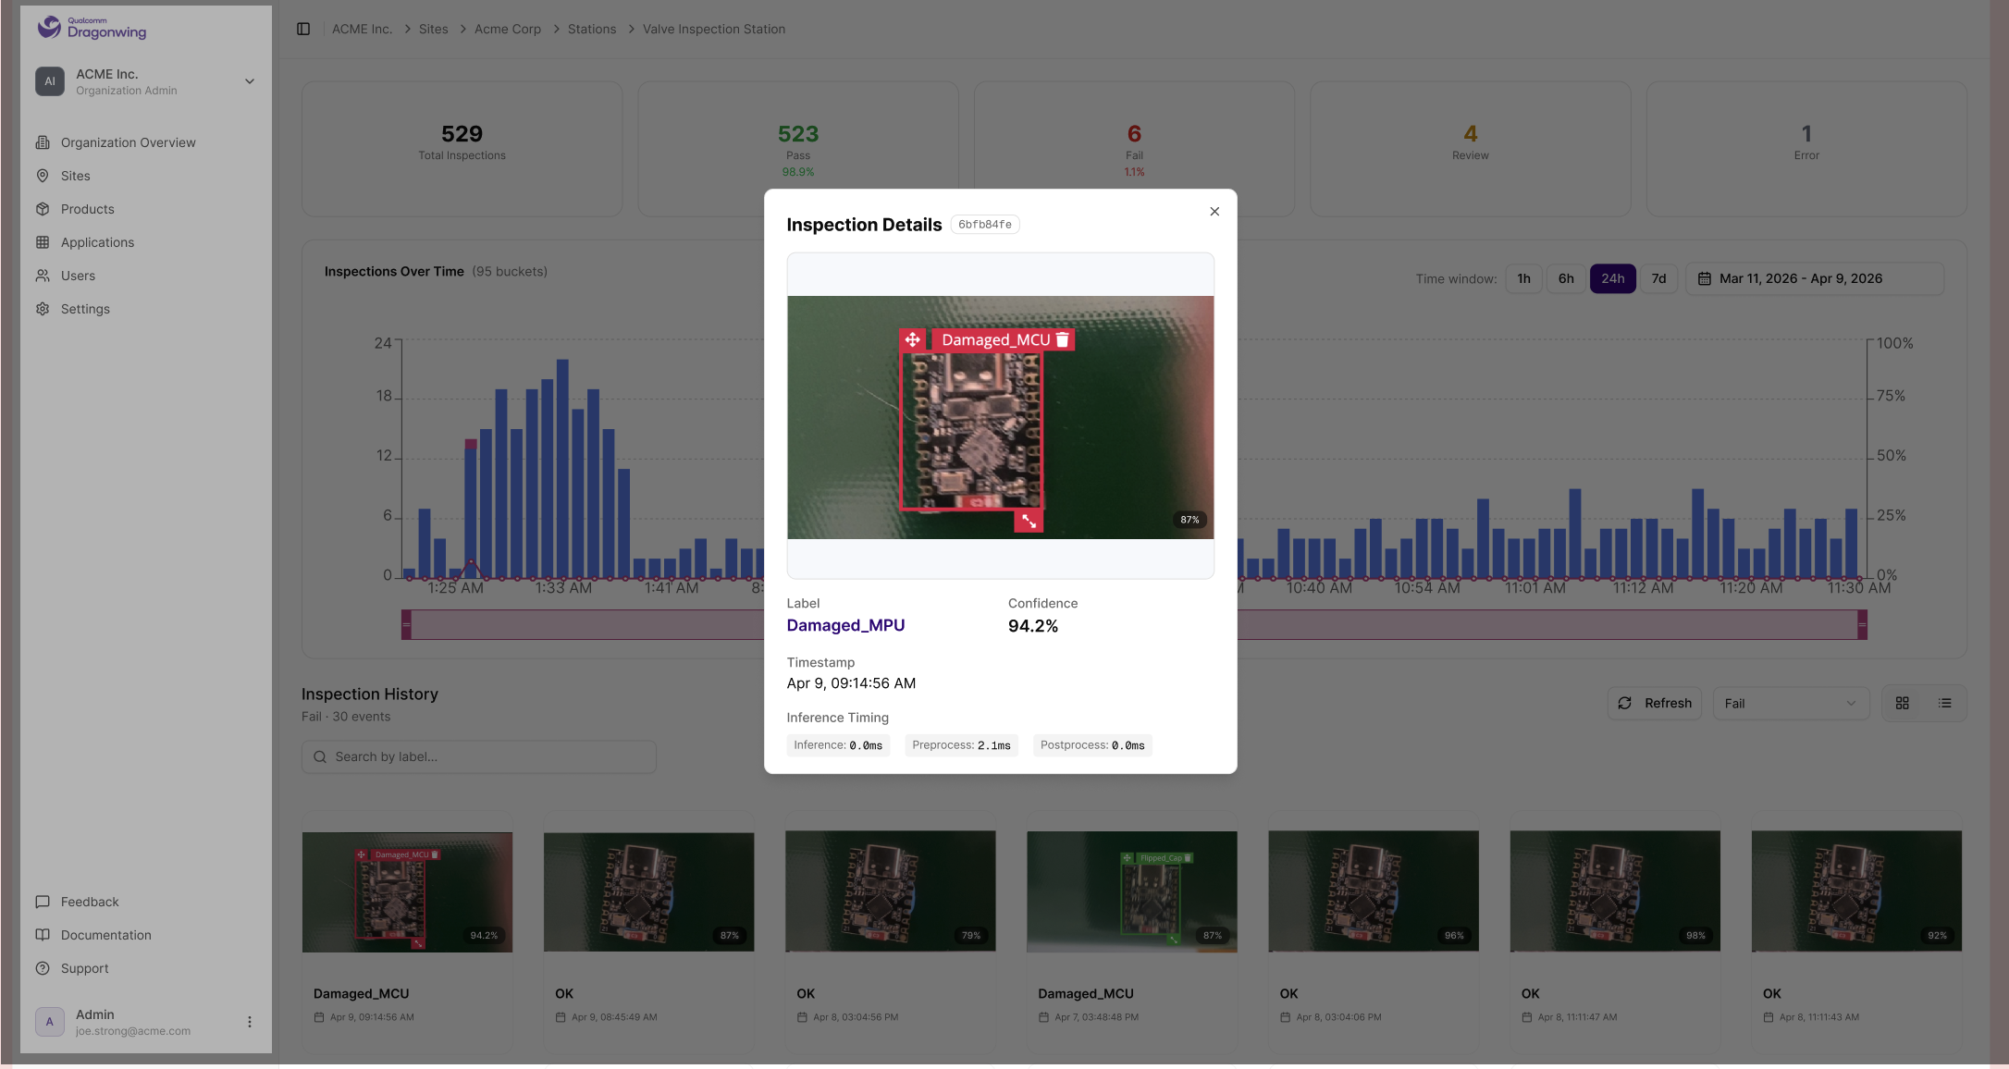2009x1069 pixels.
Task: Select the 7d time window
Action: [x=1658, y=278]
